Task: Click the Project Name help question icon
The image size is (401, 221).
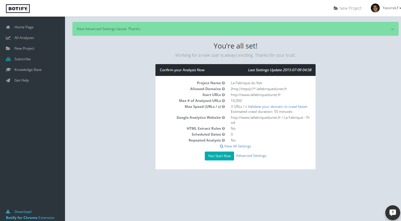Action: click(x=224, y=83)
